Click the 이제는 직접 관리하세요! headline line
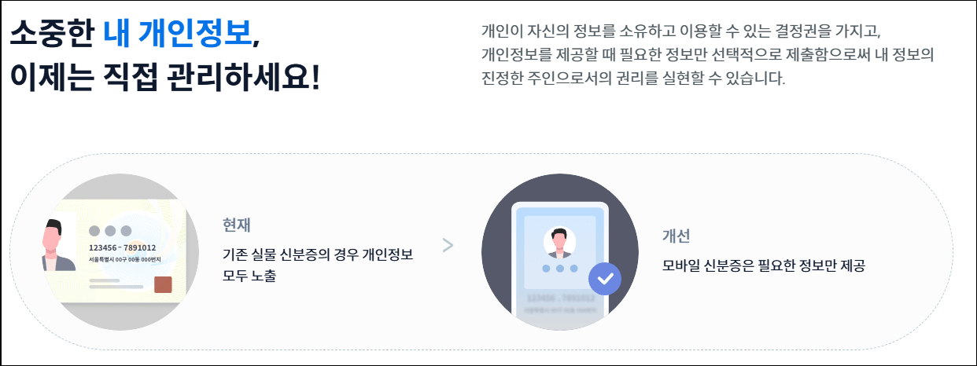The image size is (977, 366). click(166, 79)
